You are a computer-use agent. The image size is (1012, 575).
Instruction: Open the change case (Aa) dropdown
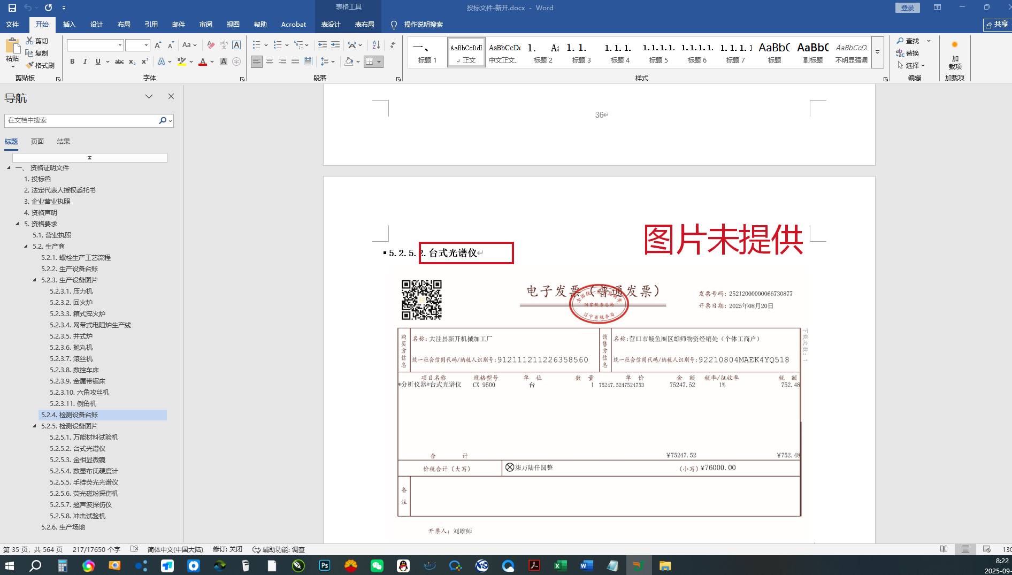(189, 45)
